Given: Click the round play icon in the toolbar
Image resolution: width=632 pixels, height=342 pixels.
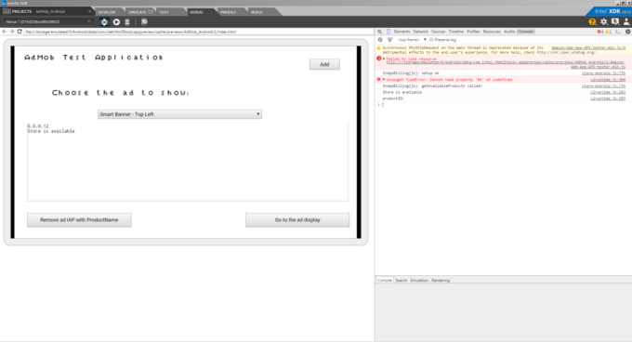Looking at the screenshot, I should 116,22.
